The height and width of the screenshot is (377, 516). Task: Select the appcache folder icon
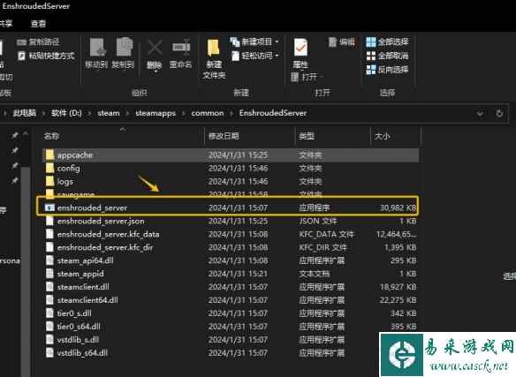pos(49,155)
